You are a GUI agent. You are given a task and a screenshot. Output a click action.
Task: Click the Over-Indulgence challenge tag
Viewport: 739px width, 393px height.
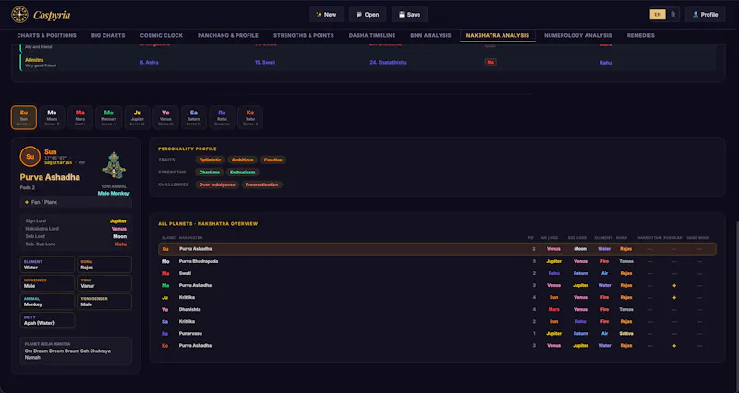(x=217, y=185)
